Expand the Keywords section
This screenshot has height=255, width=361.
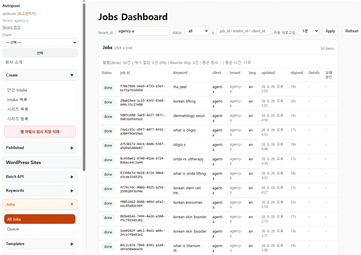click(x=40, y=190)
